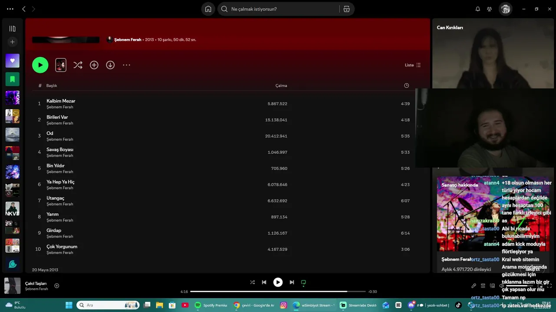
Task: Open notifications bell icon
Action: pos(478,9)
